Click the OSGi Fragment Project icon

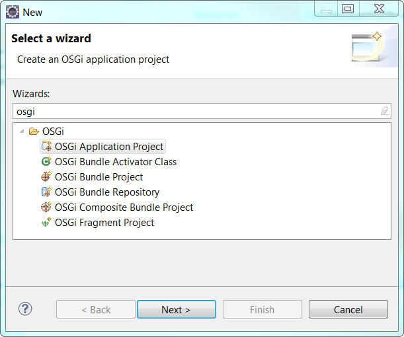coord(46,223)
